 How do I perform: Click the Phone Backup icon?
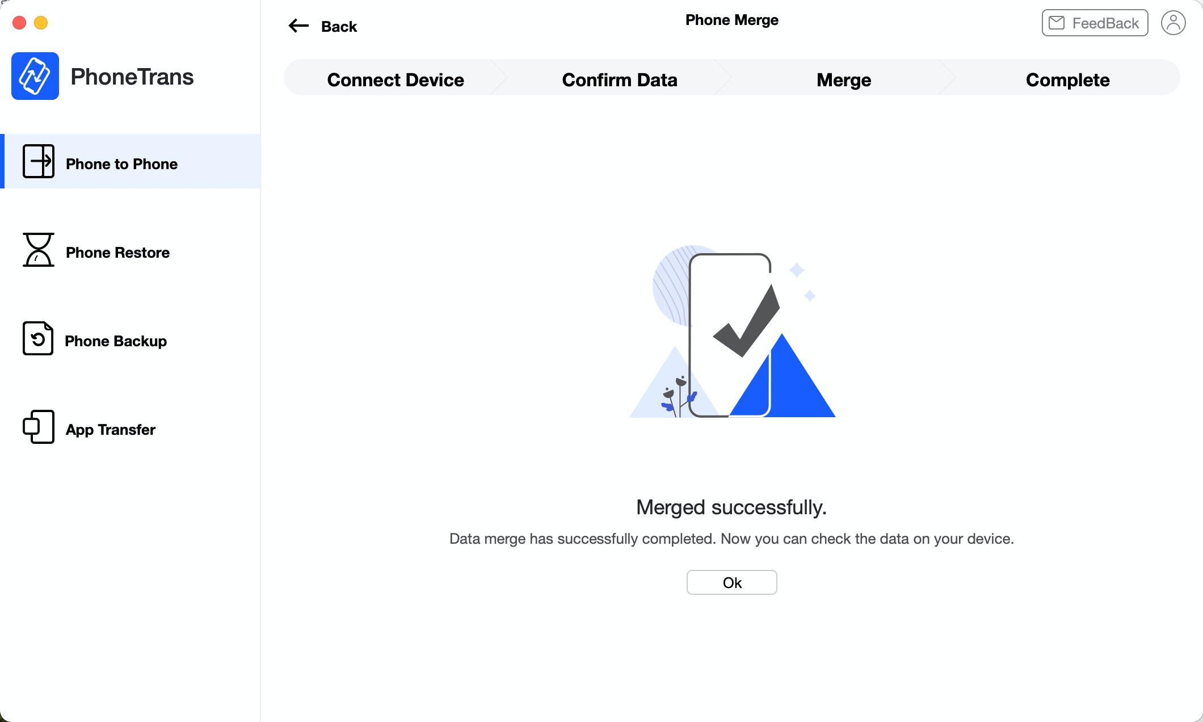tap(38, 338)
